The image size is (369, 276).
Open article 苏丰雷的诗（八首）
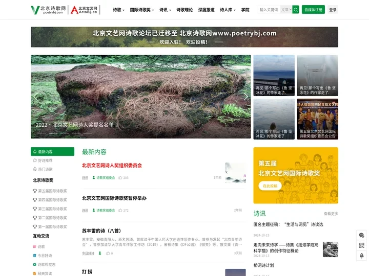(101, 231)
